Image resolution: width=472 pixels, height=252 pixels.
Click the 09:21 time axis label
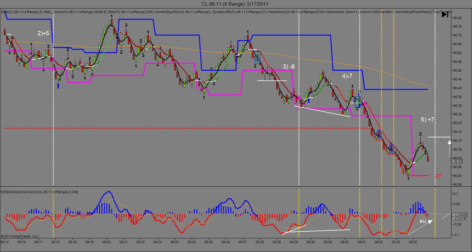[124, 242]
